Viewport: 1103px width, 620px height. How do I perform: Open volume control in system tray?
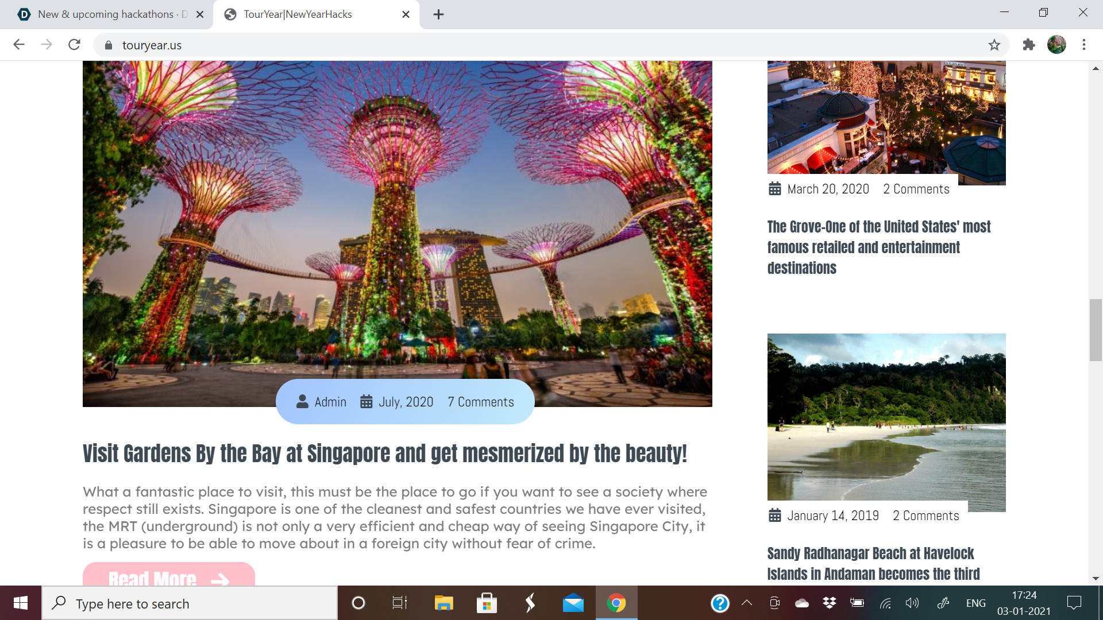coord(912,603)
